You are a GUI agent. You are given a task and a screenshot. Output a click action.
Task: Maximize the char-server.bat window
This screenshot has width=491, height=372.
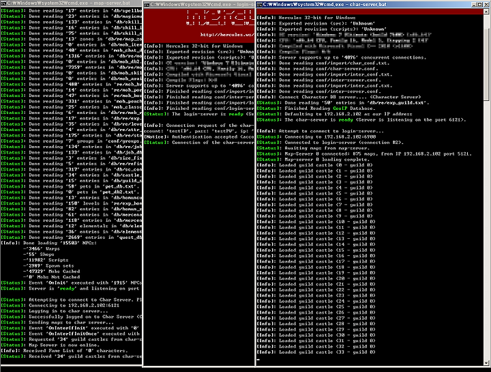(479, 4)
